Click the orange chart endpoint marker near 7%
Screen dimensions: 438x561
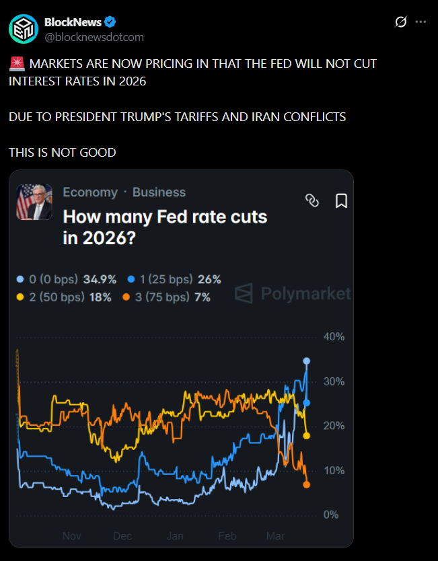(x=307, y=484)
